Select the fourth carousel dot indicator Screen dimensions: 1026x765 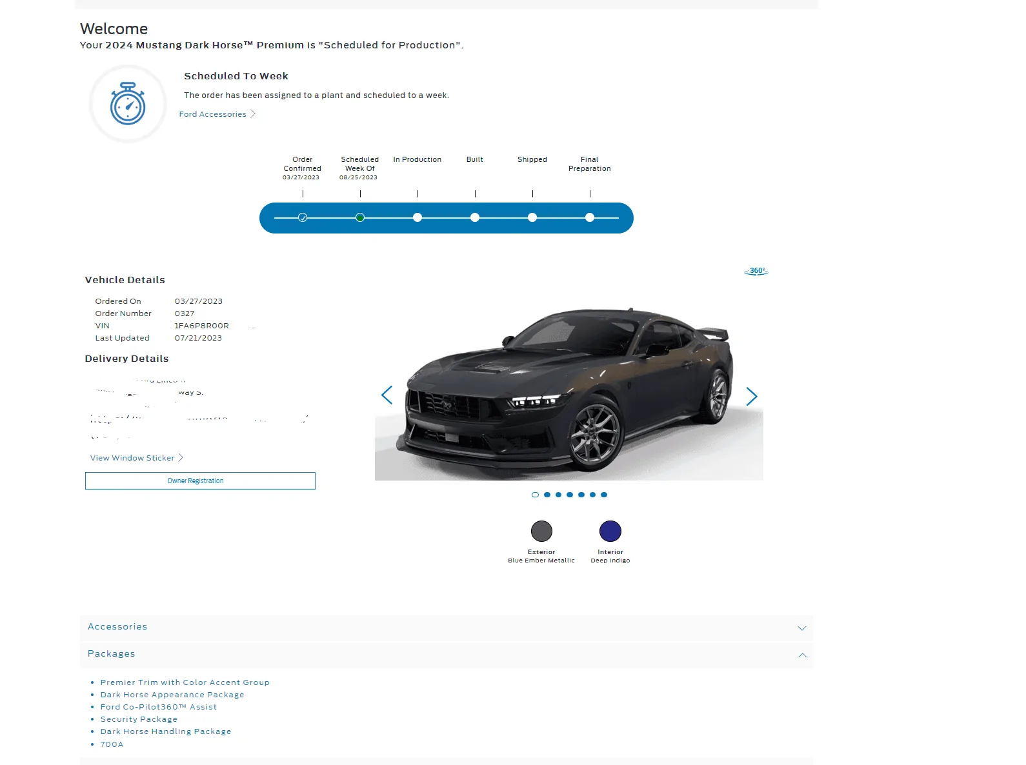[x=570, y=495]
